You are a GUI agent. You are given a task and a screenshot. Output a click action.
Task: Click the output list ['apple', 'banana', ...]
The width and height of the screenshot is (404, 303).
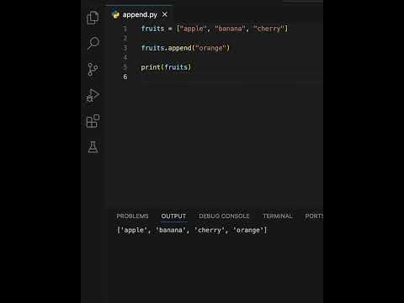pyautogui.click(x=192, y=230)
